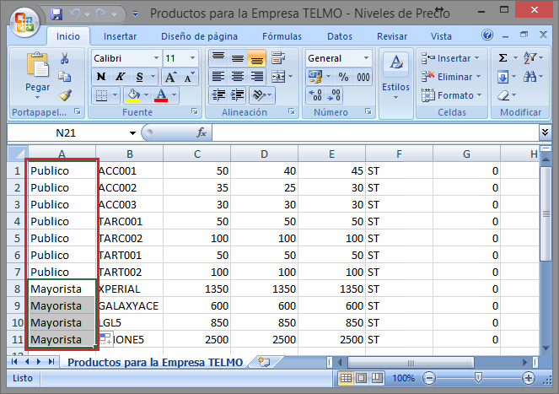The width and height of the screenshot is (559, 394).
Task: Switch to Normal view
Action: (346, 378)
